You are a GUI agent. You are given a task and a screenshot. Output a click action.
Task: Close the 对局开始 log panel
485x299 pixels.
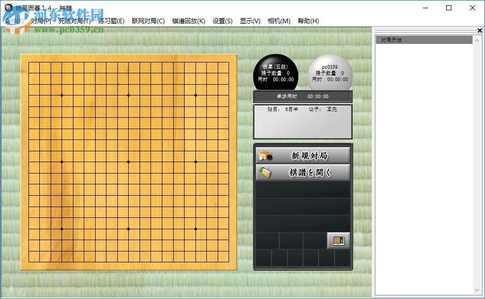[x=480, y=30]
